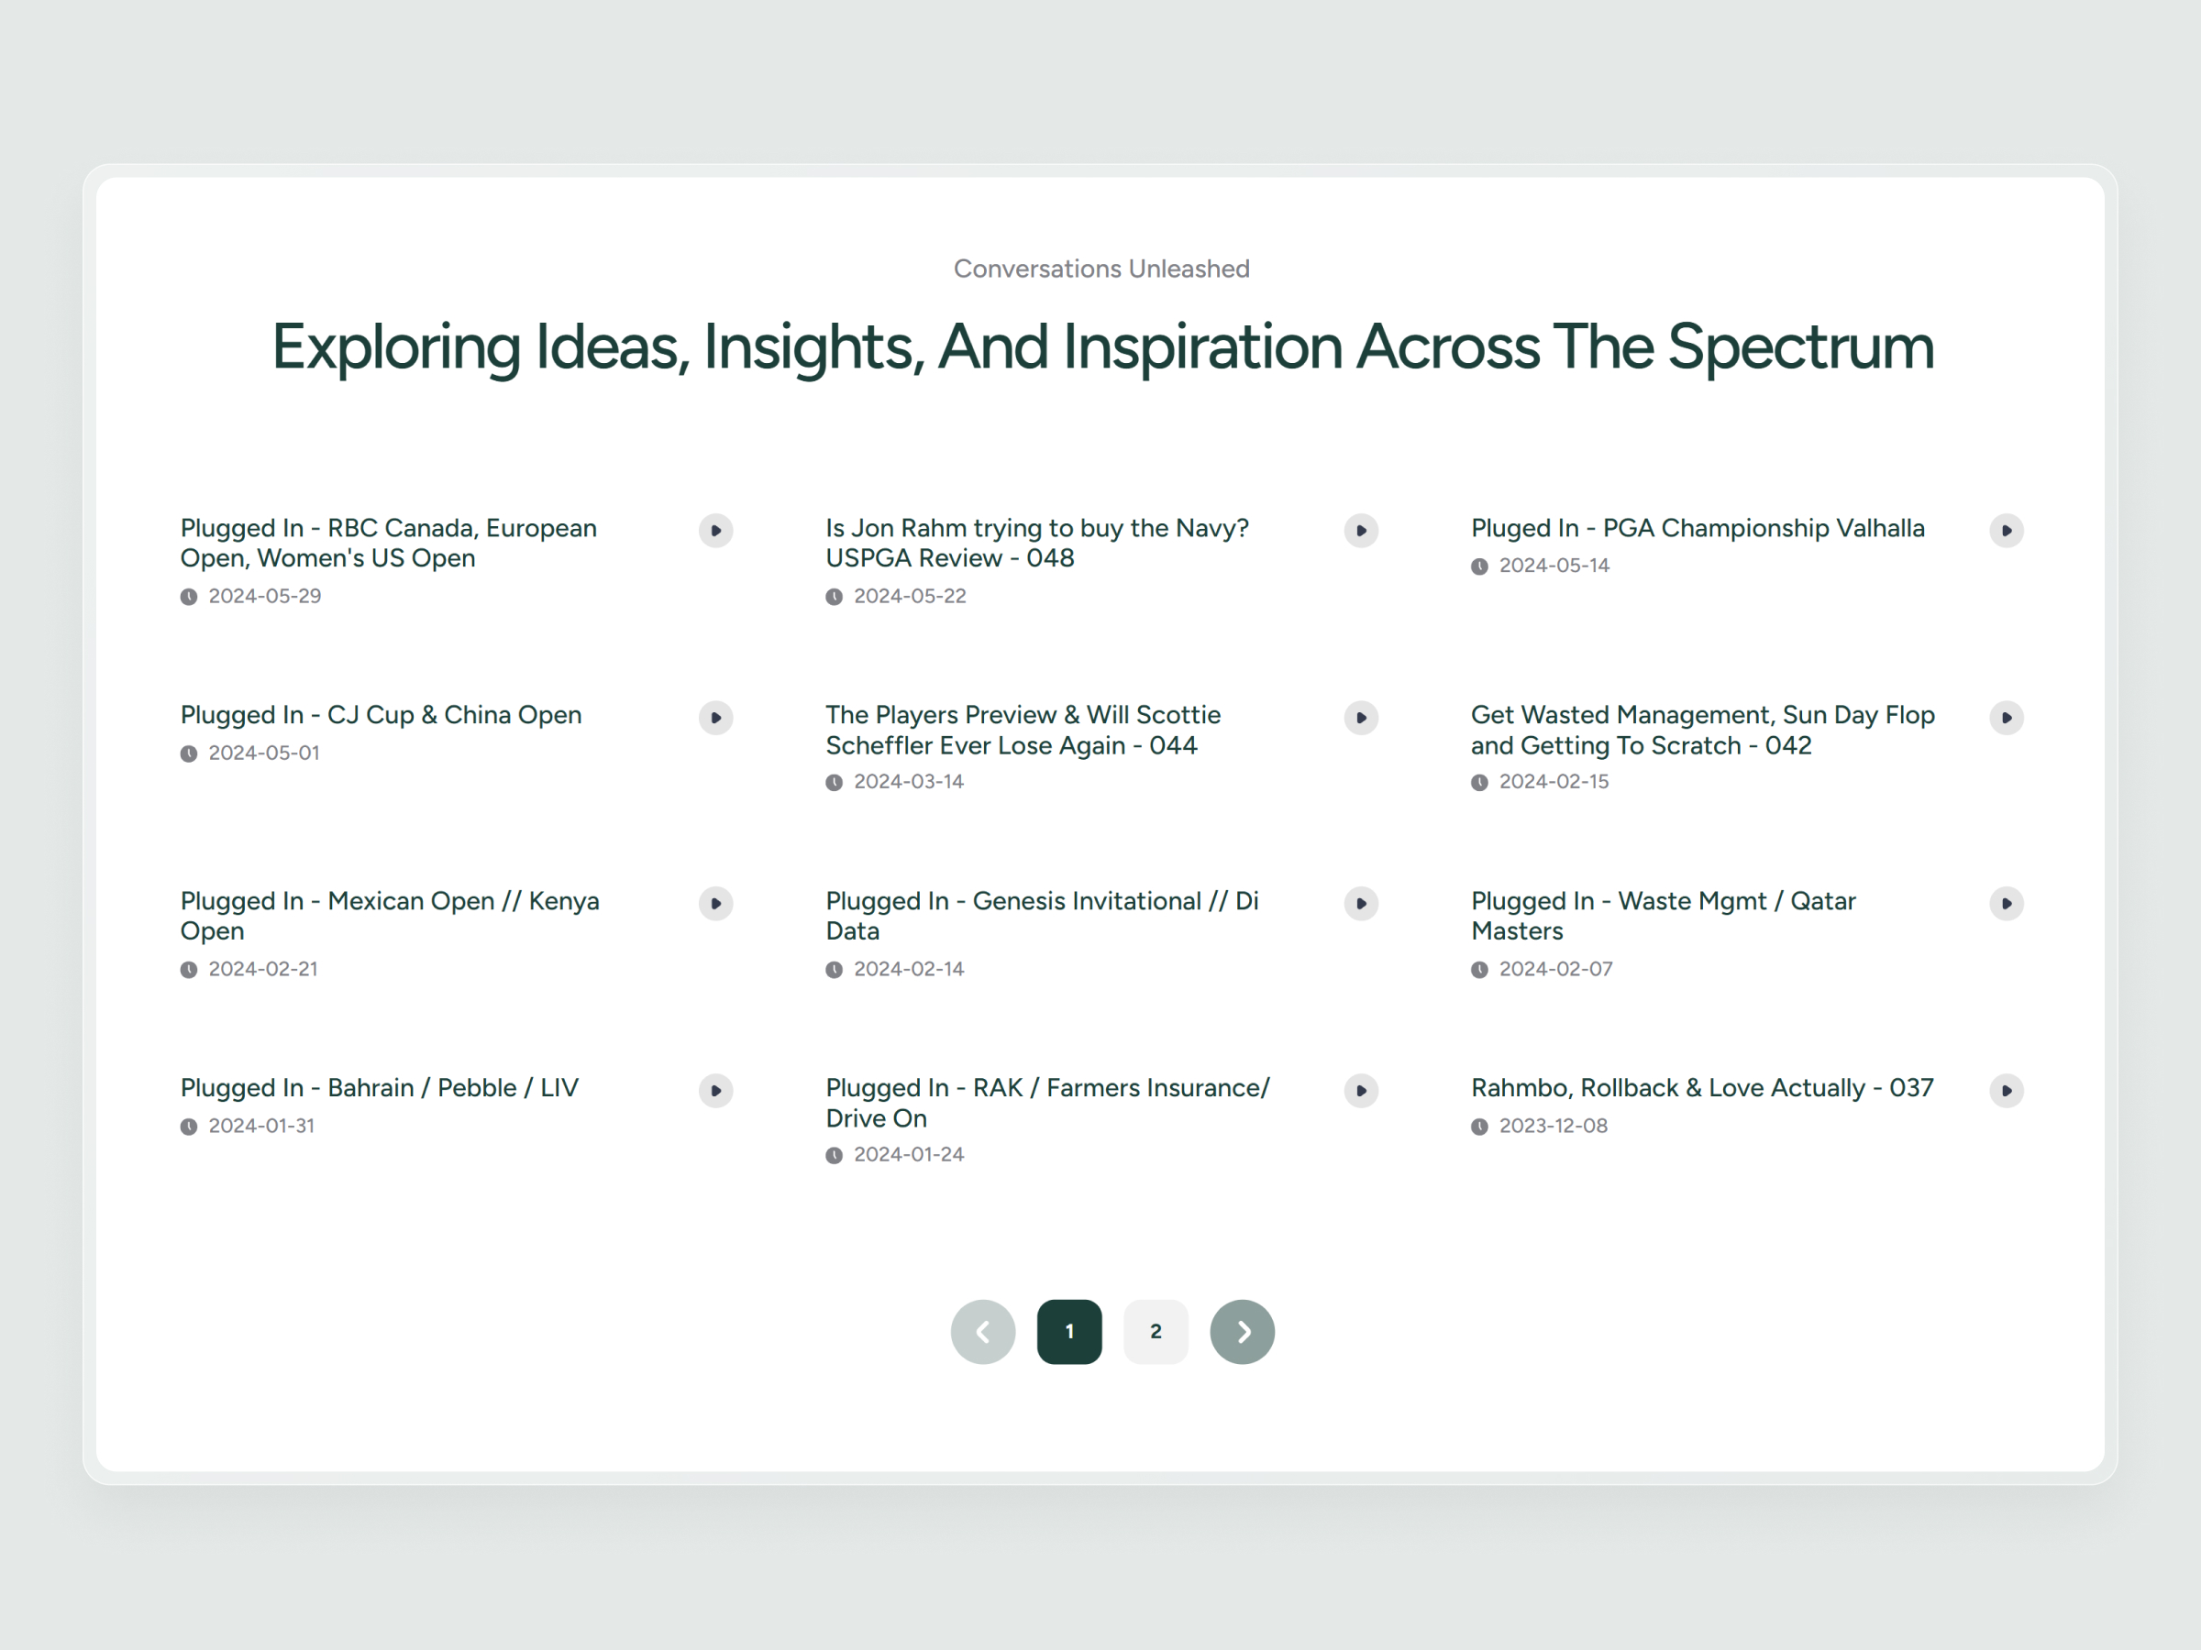Play the Genesis Invitational // Di Data episode

tap(1360, 903)
